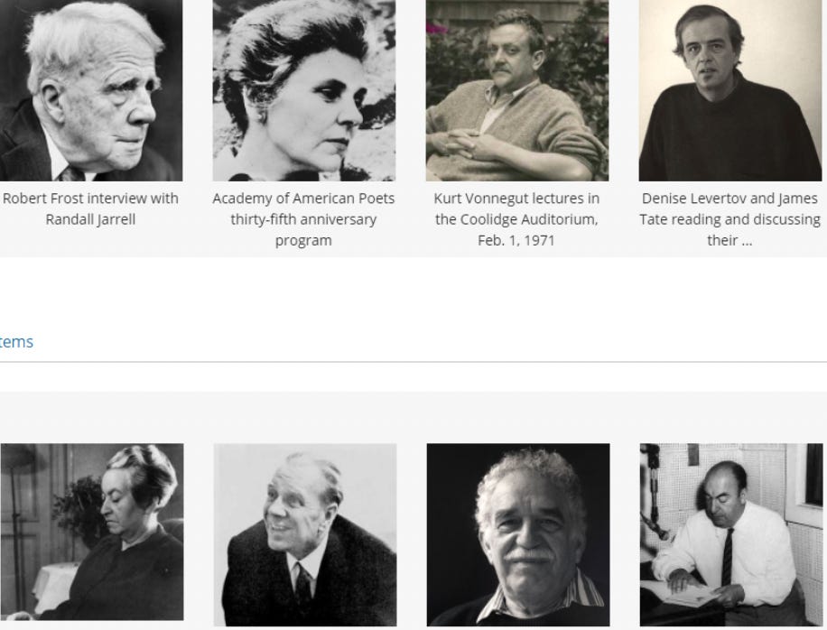This screenshot has width=827, height=630.
Task: Open portrait of mustached man with striped collar
Action: click(x=518, y=534)
